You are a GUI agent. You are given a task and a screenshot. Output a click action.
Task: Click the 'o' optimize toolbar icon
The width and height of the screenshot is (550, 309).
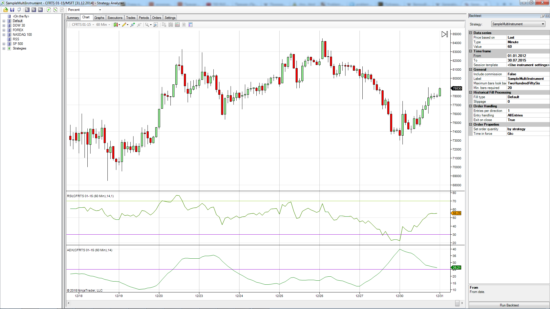(34, 10)
